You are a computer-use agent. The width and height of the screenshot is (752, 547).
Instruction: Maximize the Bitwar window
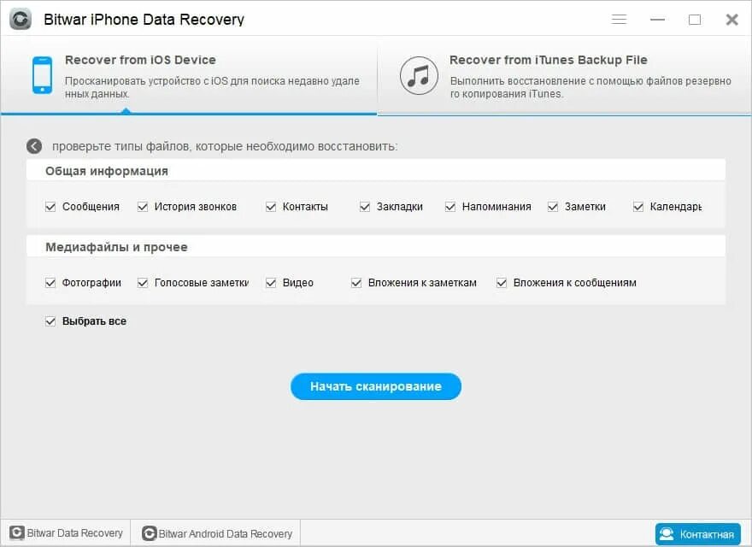click(695, 19)
